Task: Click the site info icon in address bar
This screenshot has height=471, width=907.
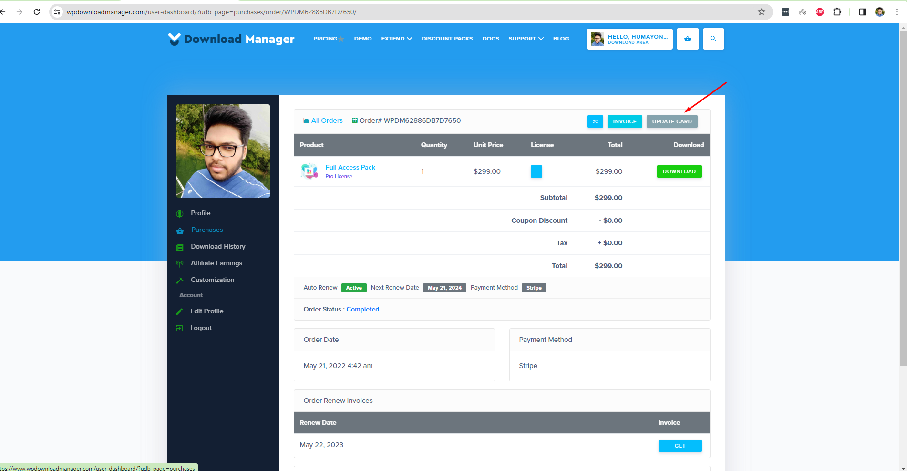Action: [57, 12]
